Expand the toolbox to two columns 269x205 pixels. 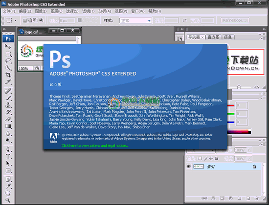click(4, 29)
